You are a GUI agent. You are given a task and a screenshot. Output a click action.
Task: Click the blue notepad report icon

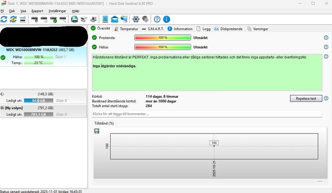click(105, 19)
